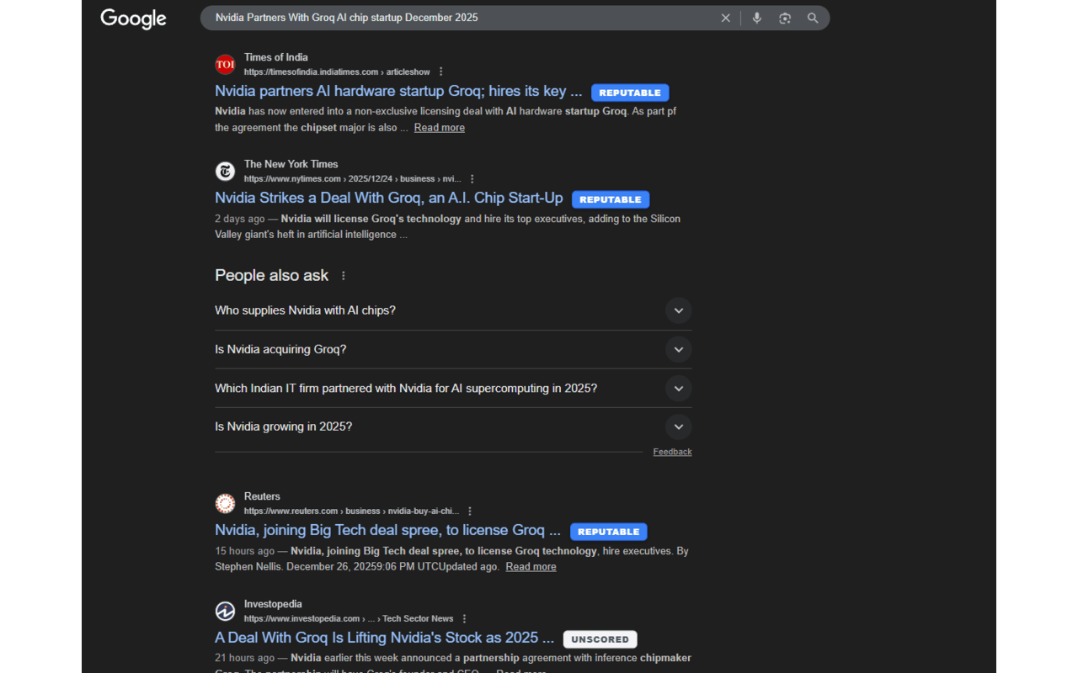Submit search with the magnifier icon

point(813,18)
